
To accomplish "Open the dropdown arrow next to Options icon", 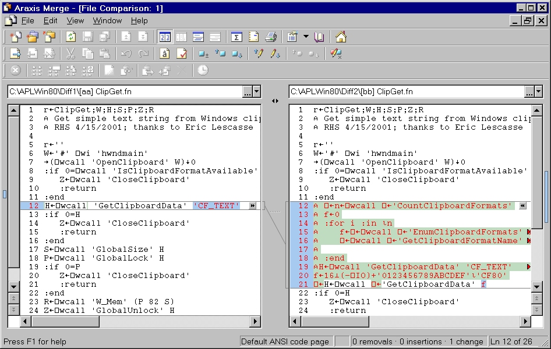I will tap(306, 37).
